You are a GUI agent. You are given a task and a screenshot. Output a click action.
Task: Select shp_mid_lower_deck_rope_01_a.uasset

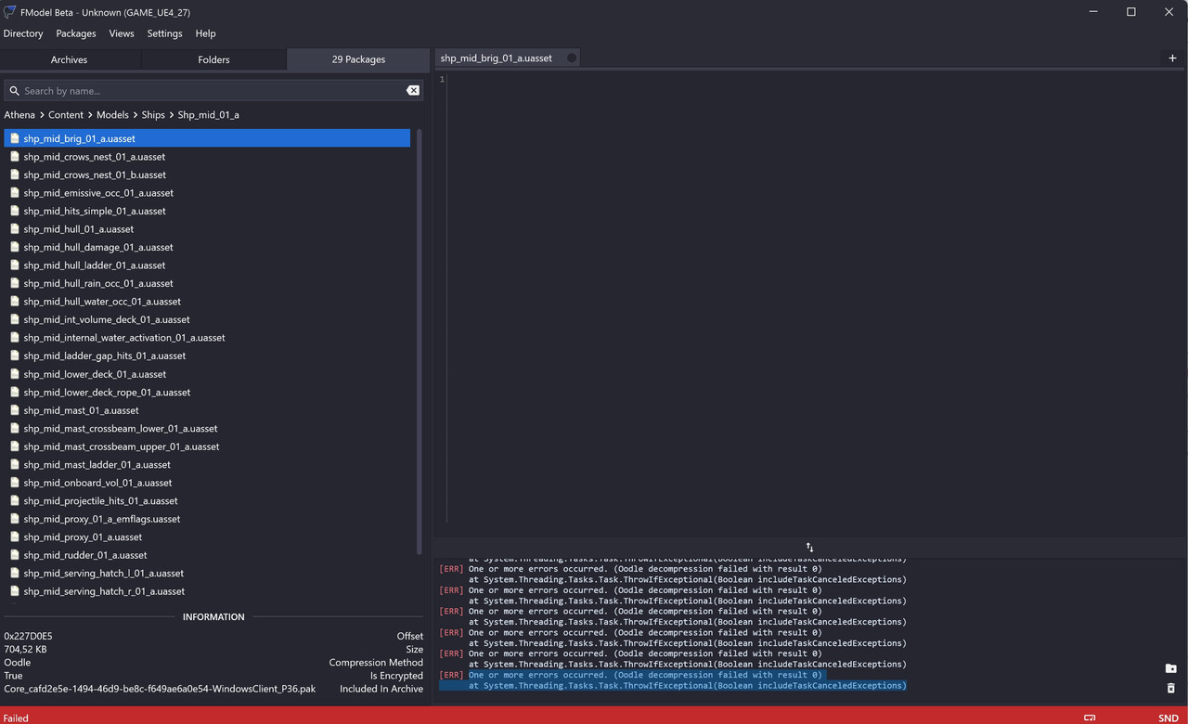[207, 392]
